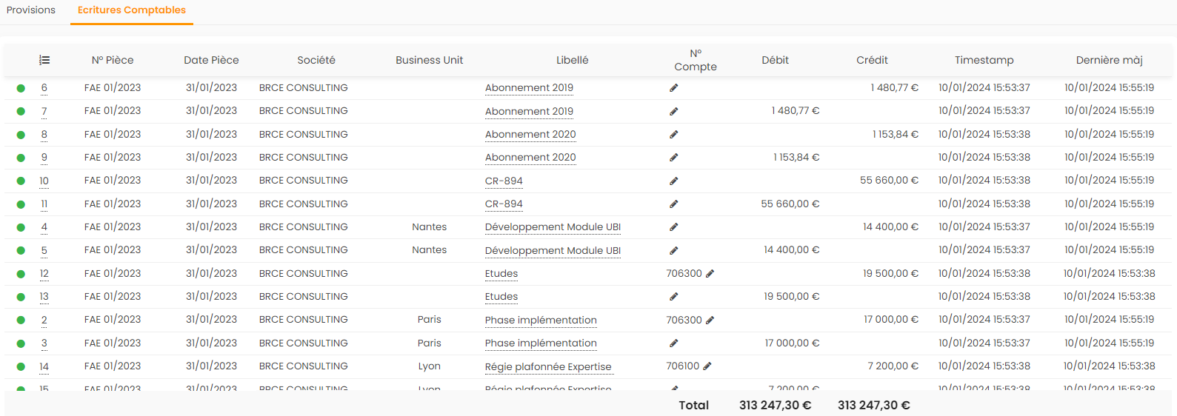
Task: Edit account 706100 for Régie plafonnée Expertise
Action: (x=707, y=366)
